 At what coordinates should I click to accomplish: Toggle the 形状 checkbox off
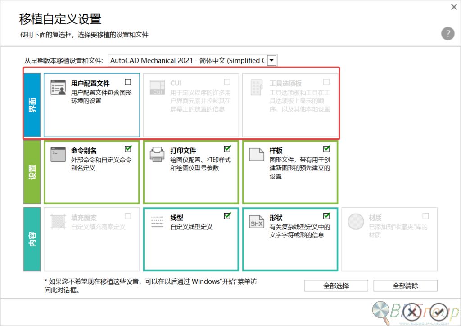(x=326, y=216)
